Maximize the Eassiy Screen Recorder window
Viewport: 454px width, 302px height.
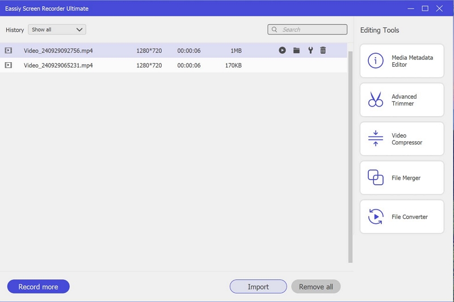pos(425,8)
